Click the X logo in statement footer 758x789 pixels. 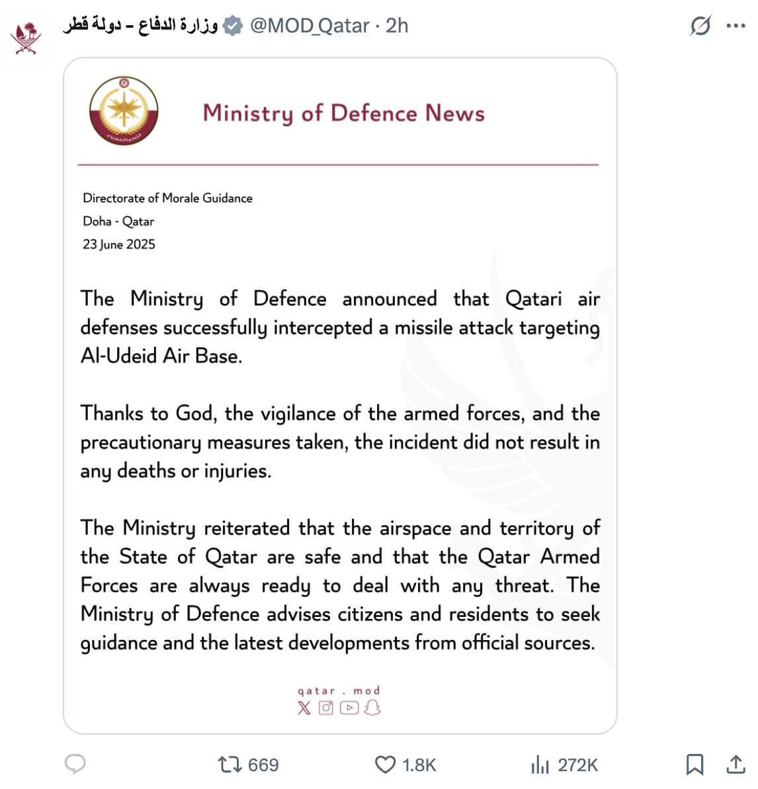(304, 708)
